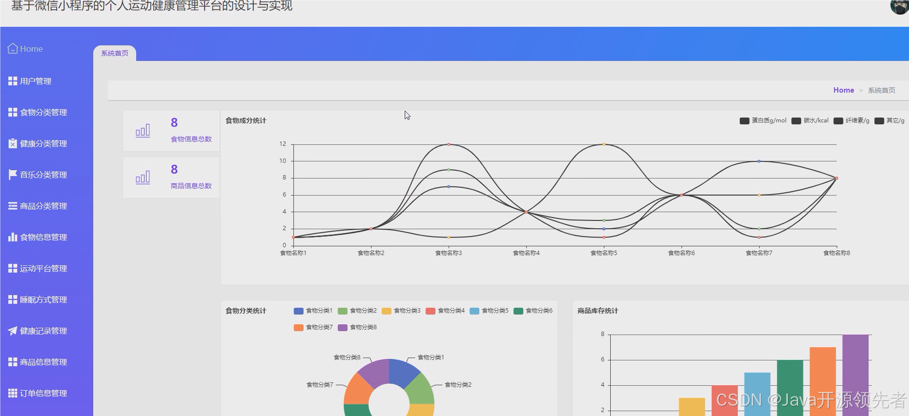Click the 食物分类统计 chart title
Screen dimensions: 909x416
coord(246,311)
